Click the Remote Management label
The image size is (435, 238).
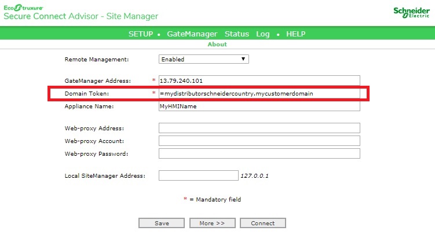point(97,60)
